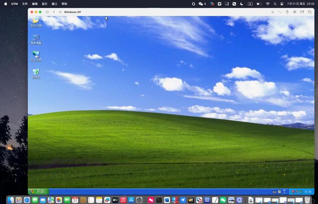318x204 pixels.
Task: Click the capture mouse cursor icon in UTM toolbar
Action: click(x=272, y=12)
